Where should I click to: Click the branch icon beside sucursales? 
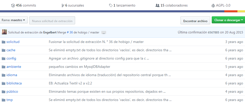tap(63, 6)
